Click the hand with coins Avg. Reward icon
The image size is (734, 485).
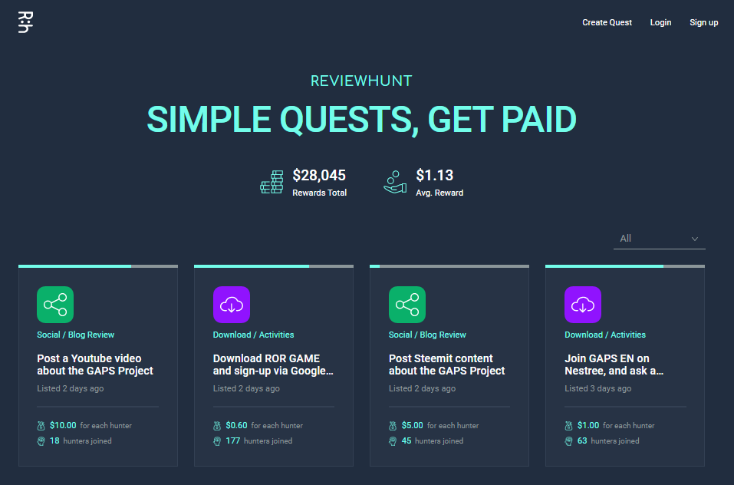(395, 182)
